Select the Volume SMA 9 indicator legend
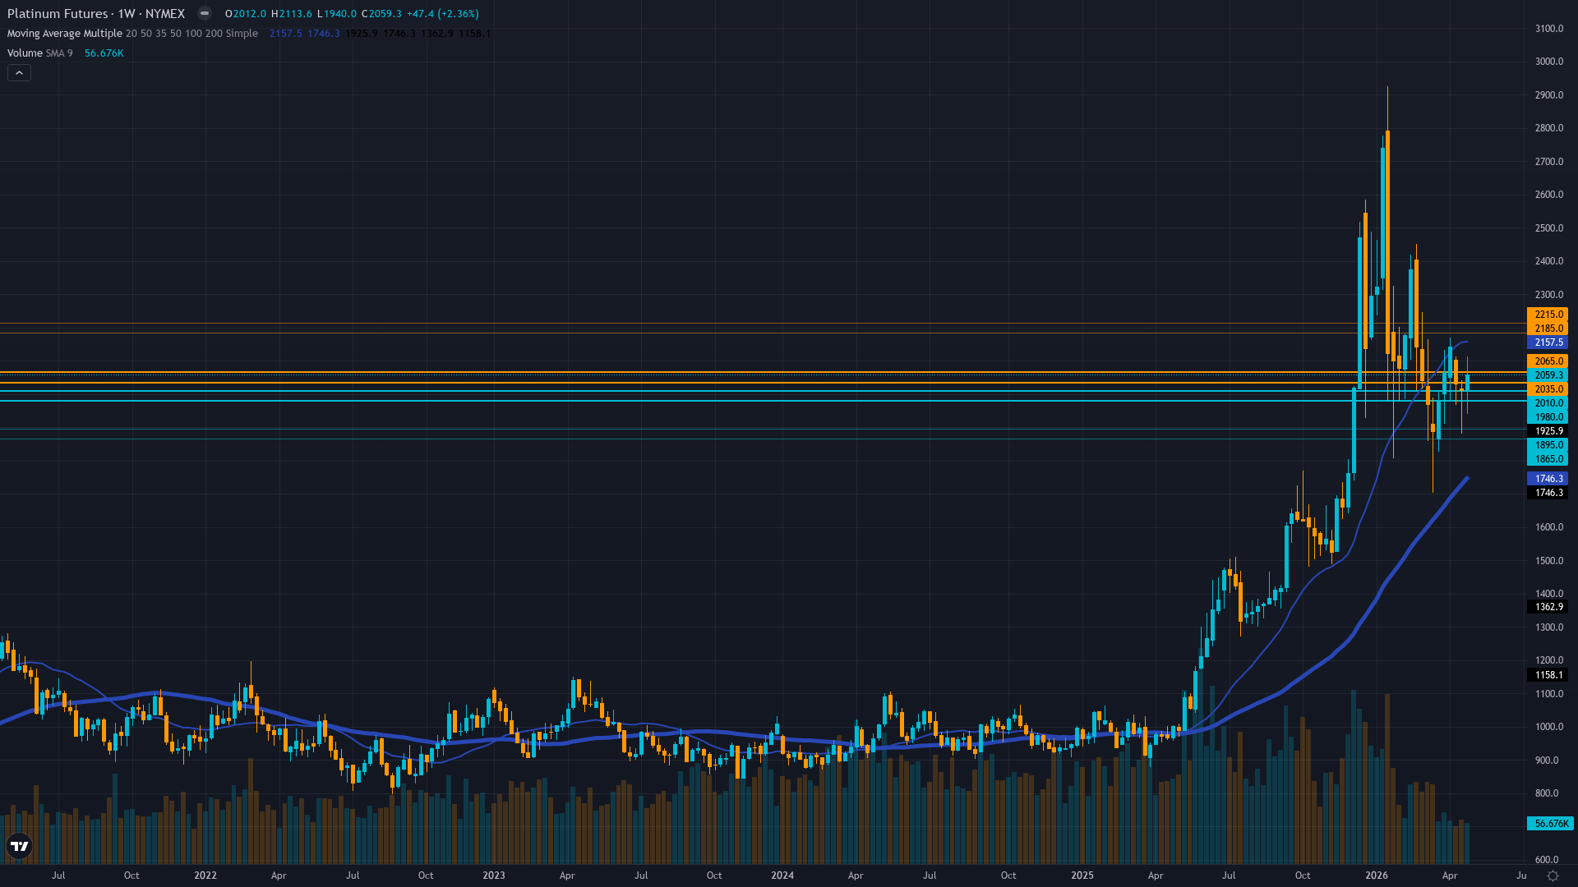1578x887 pixels. (x=40, y=53)
